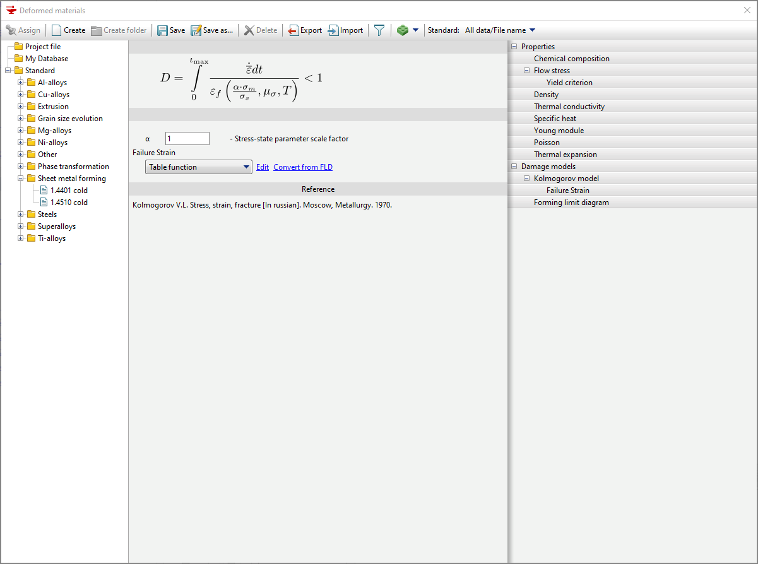Viewport: 758px width, 564px height.
Task: Expand the Steels folder in tree
Action: click(21, 214)
